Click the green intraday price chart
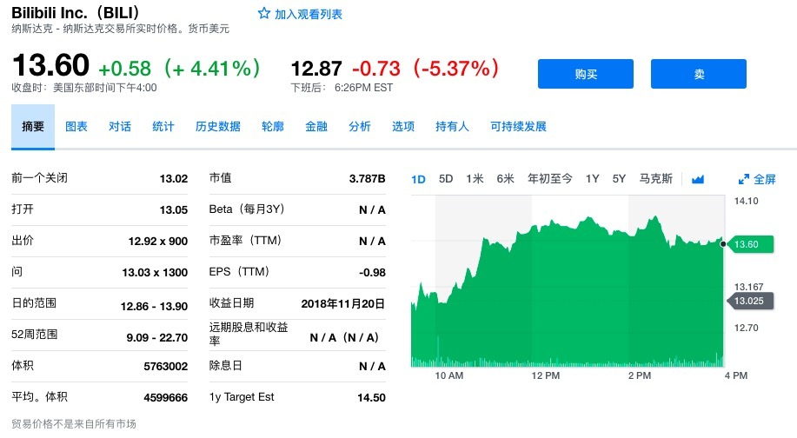 pyautogui.click(x=568, y=289)
